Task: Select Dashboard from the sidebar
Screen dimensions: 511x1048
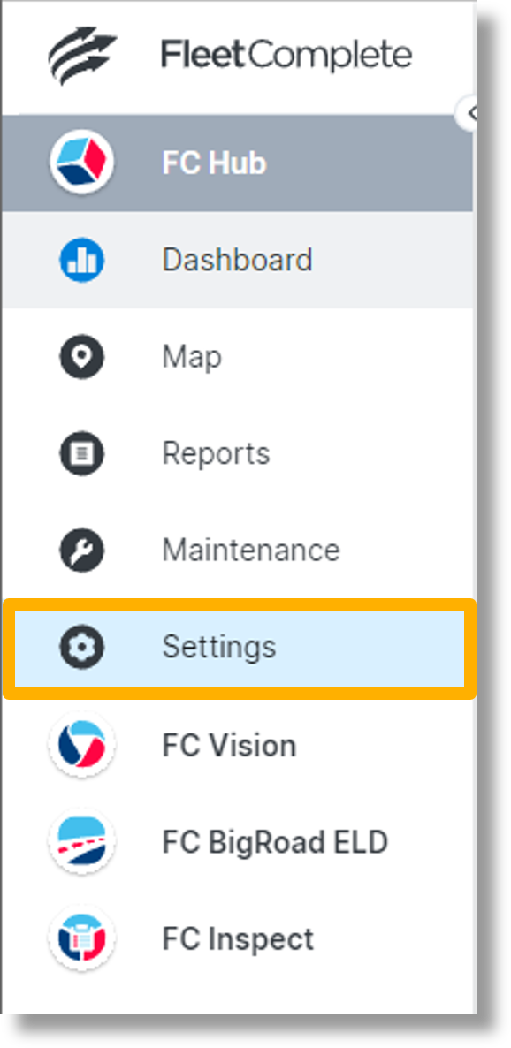Action: [x=237, y=260]
